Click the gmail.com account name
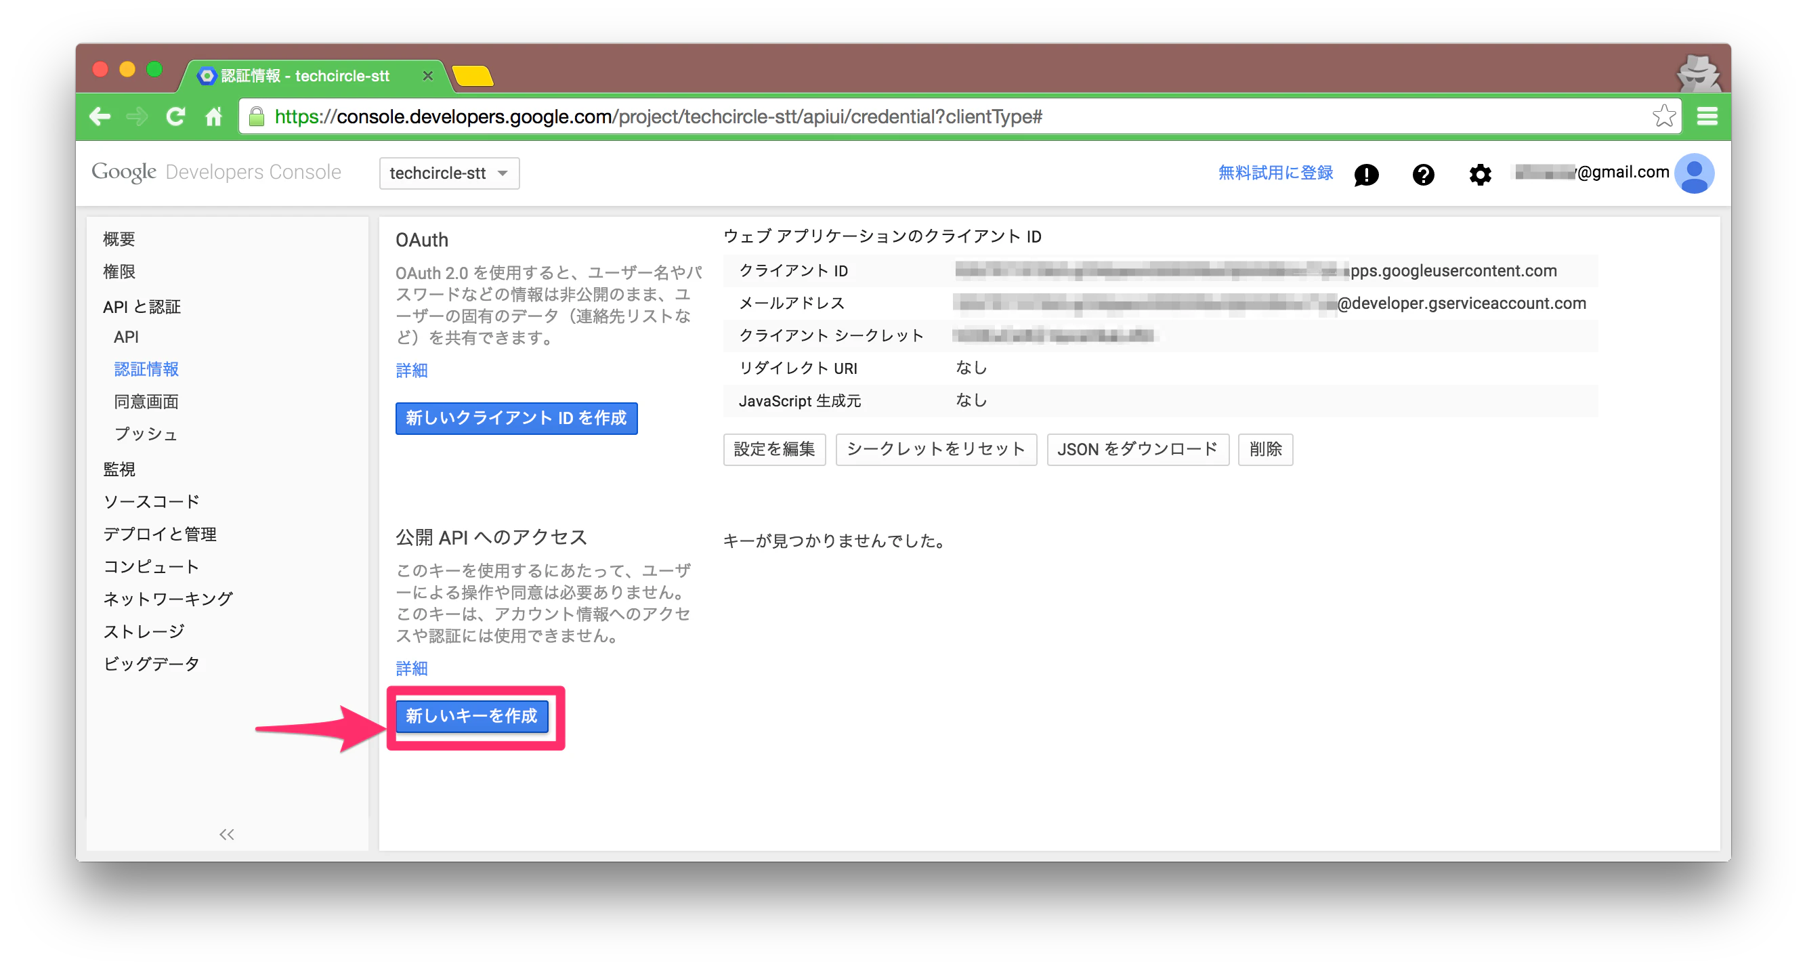Screen dimensions: 1807x970 tap(1592, 172)
